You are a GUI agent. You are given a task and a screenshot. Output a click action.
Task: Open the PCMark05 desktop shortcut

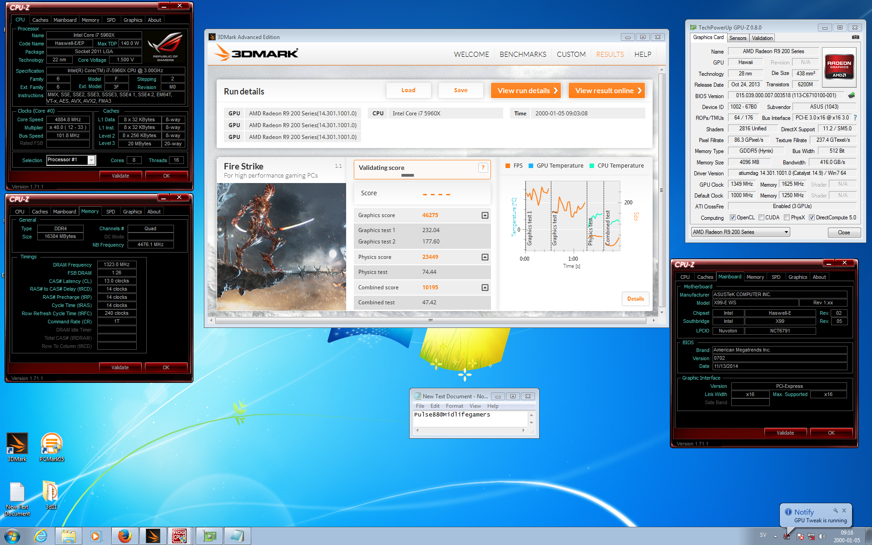(51, 447)
